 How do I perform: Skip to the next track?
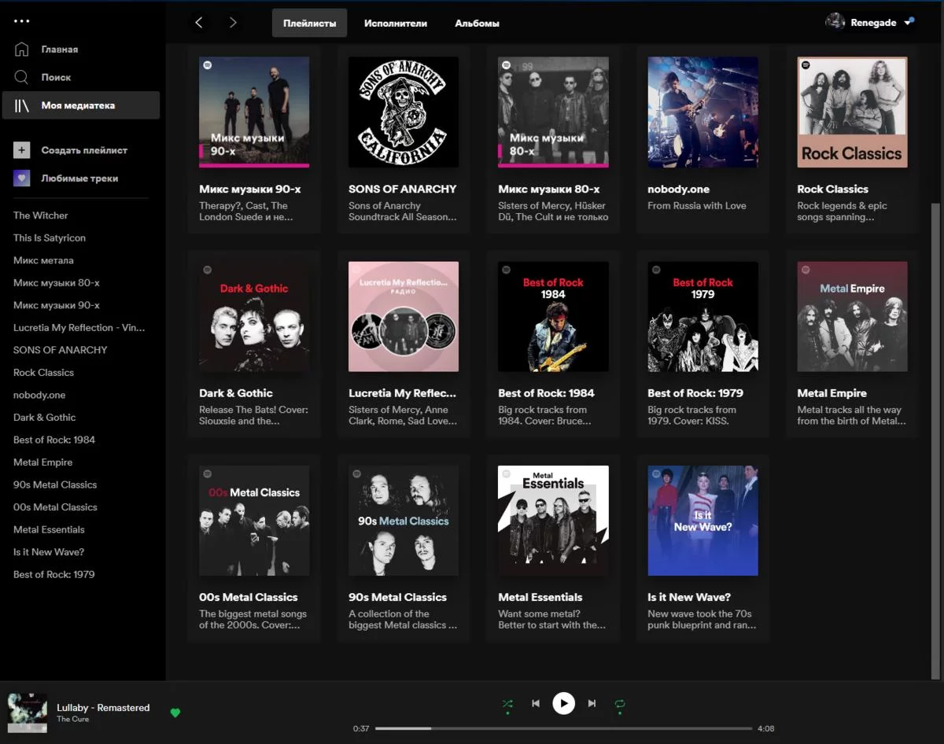click(592, 703)
